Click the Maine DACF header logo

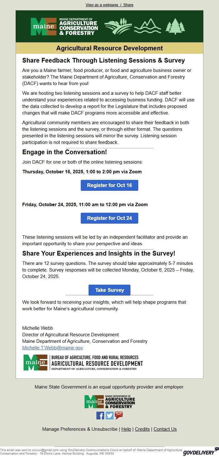[64, 27]
